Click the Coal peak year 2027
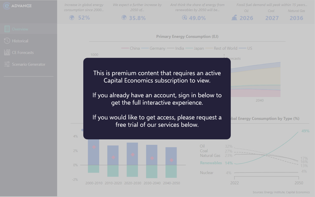Viewport: 315px width, 197px height. [272, 18]
